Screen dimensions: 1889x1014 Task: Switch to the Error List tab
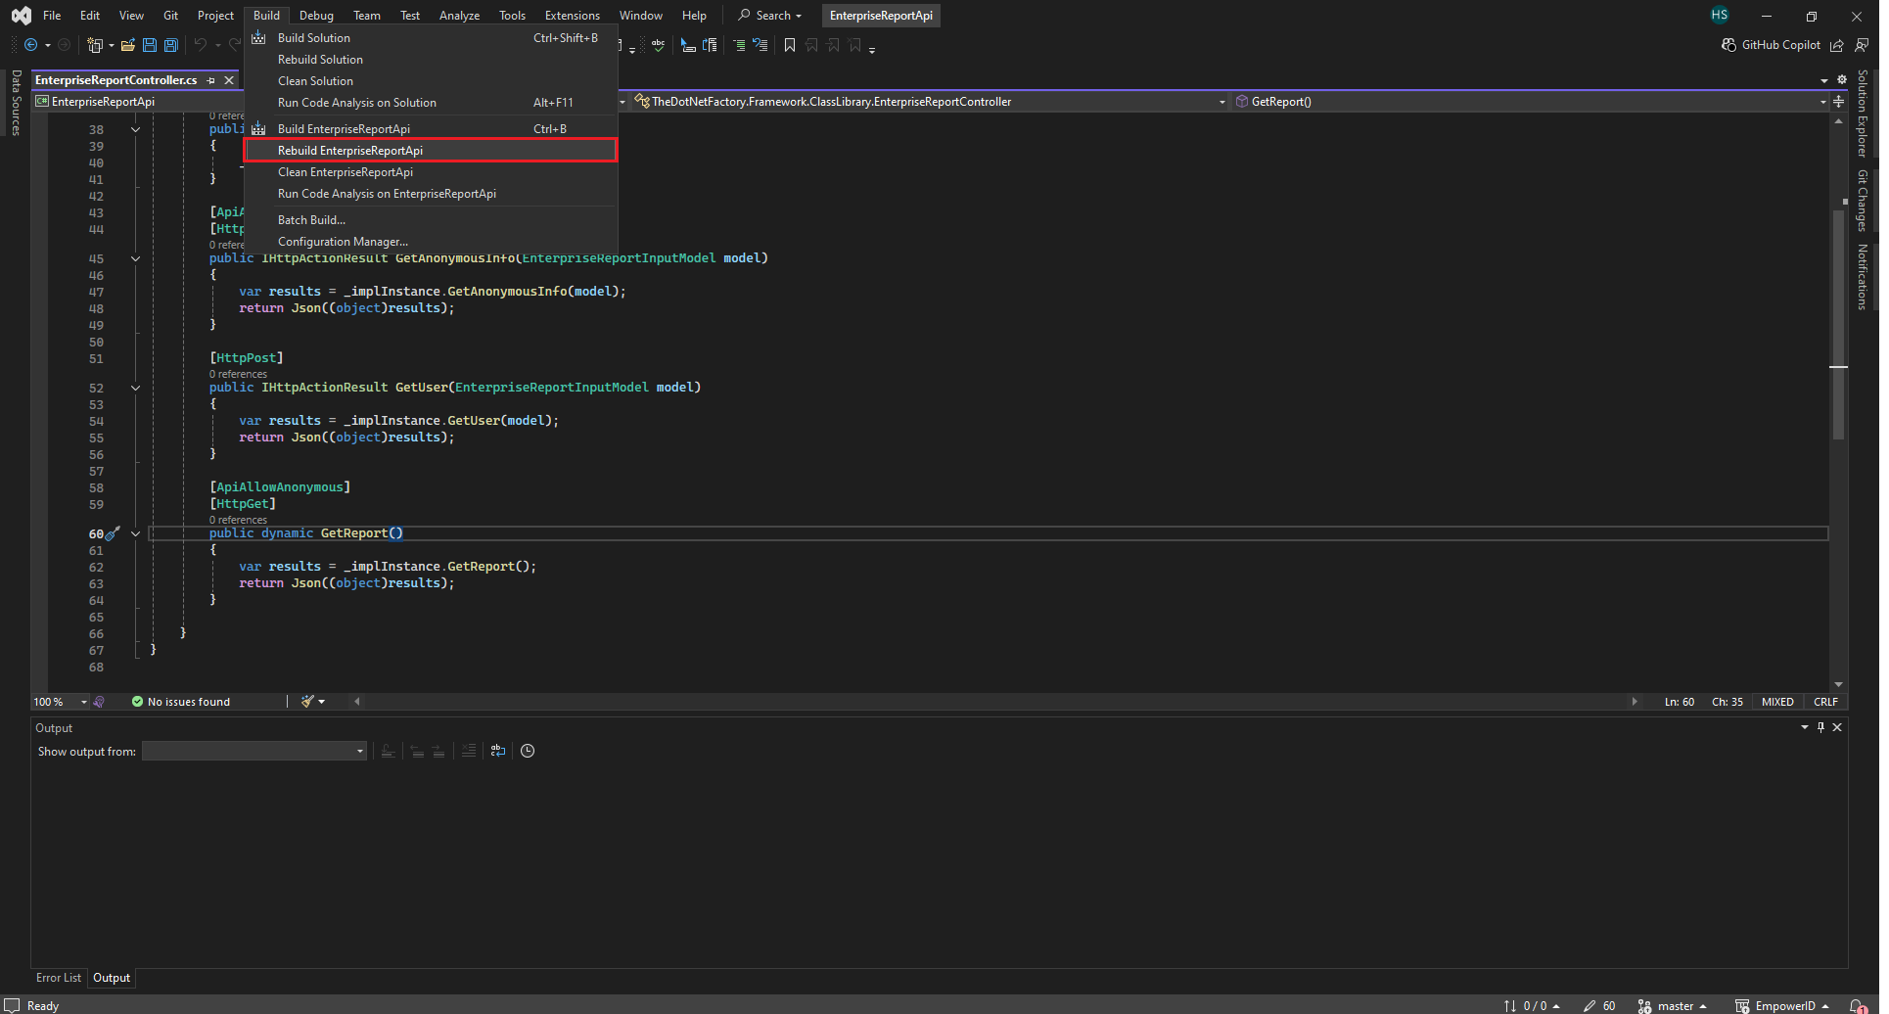tap(59, 978)
